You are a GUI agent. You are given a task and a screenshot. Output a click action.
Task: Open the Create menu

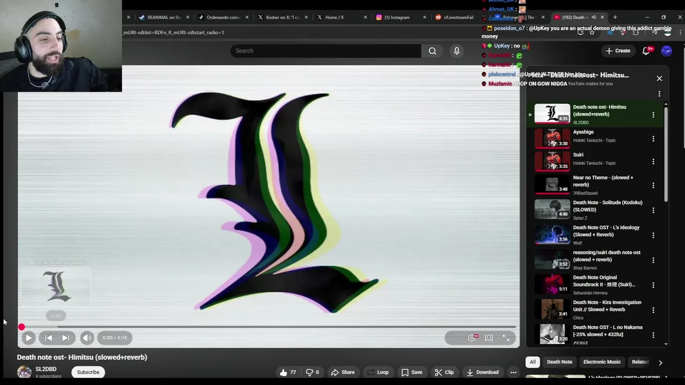(618, 51)
